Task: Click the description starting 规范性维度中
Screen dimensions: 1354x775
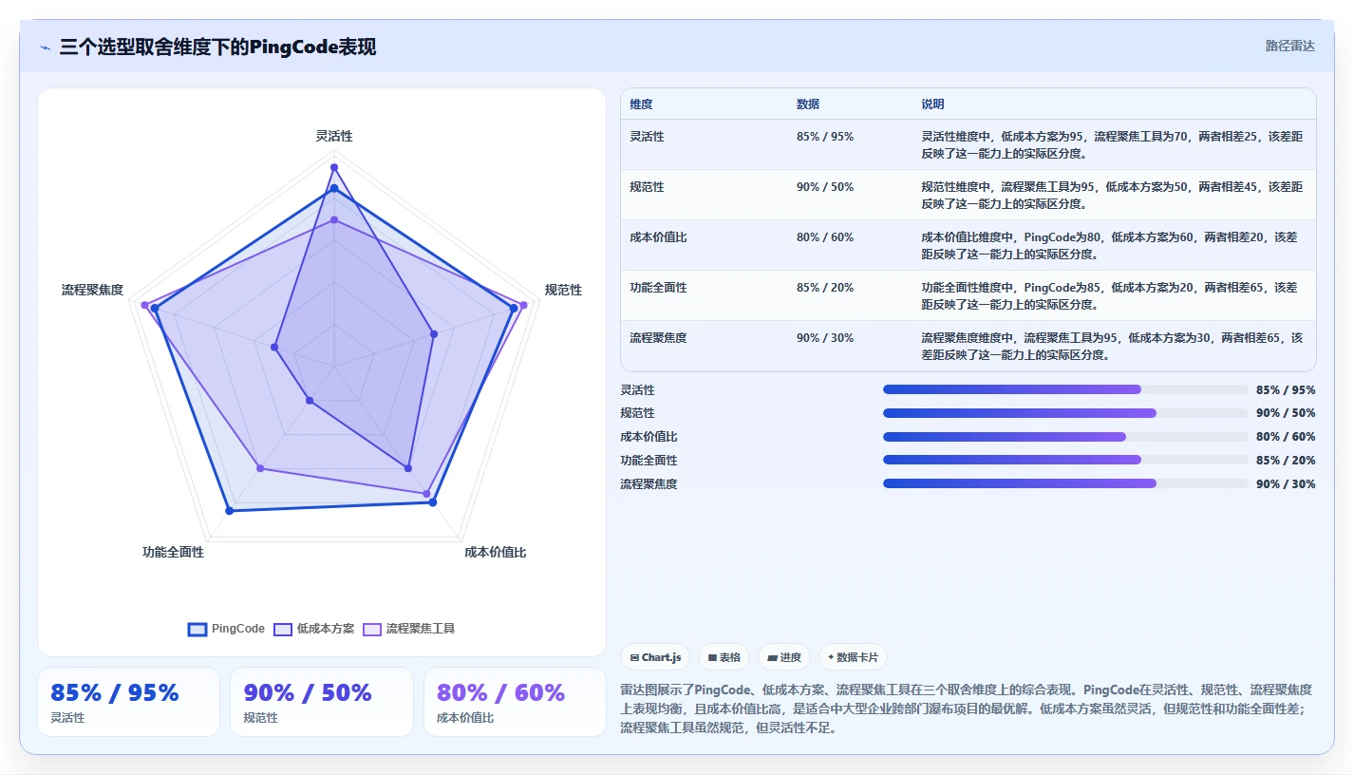Action: pos(1112,195)
